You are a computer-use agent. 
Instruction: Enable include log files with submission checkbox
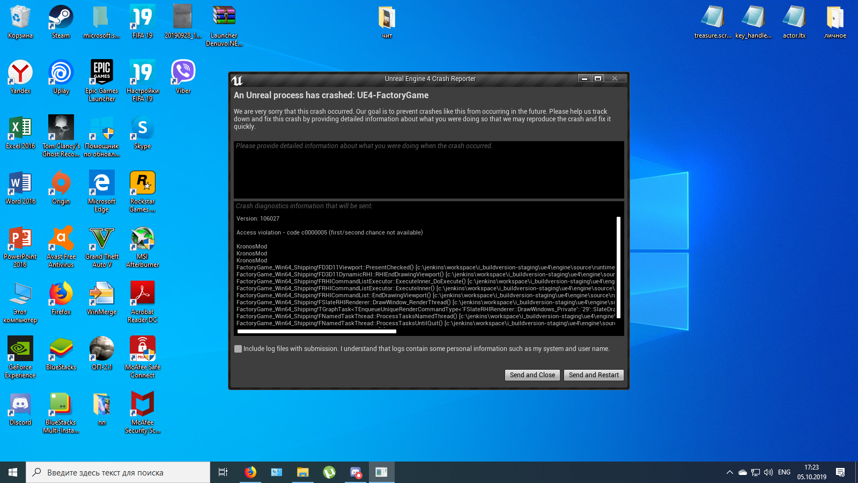pos(238,349)
